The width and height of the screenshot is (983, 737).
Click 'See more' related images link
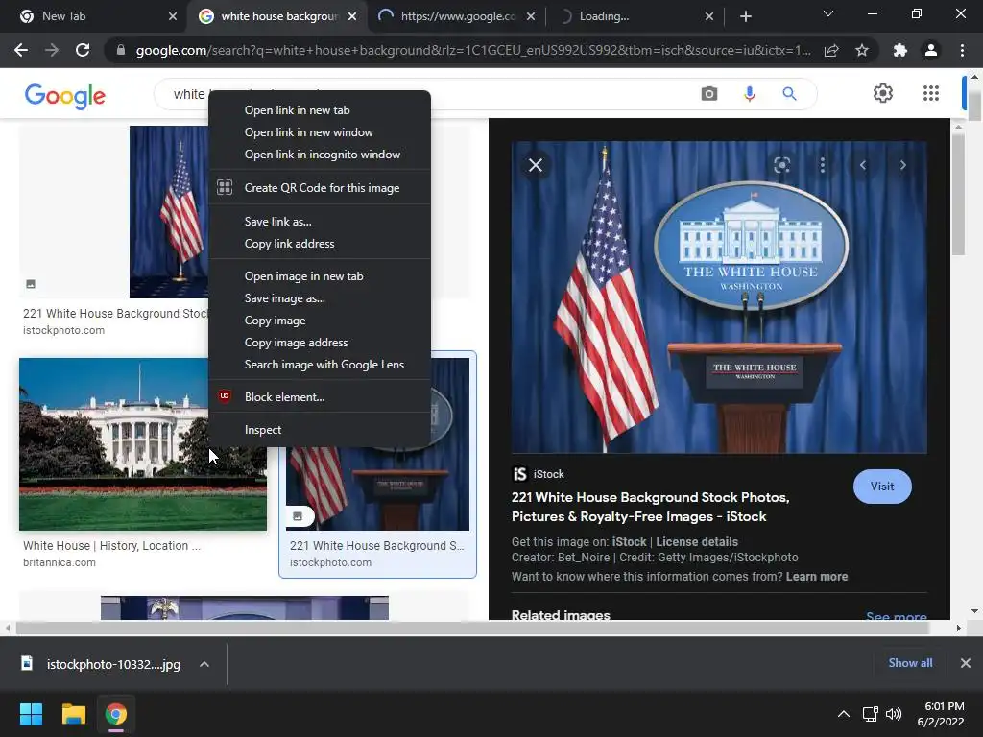[896, 615]
